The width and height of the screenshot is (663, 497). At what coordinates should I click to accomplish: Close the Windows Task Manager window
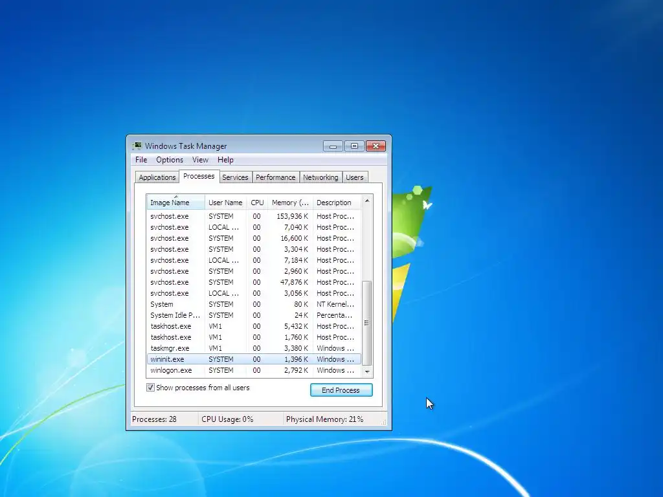coord(376,146)
